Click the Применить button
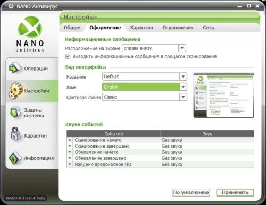 235,192
